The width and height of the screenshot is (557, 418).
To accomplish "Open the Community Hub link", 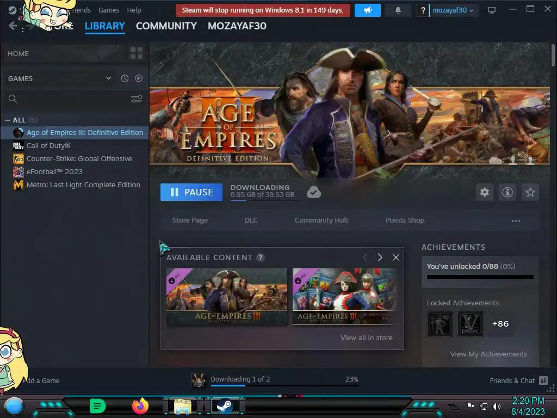I will (321, 220).
